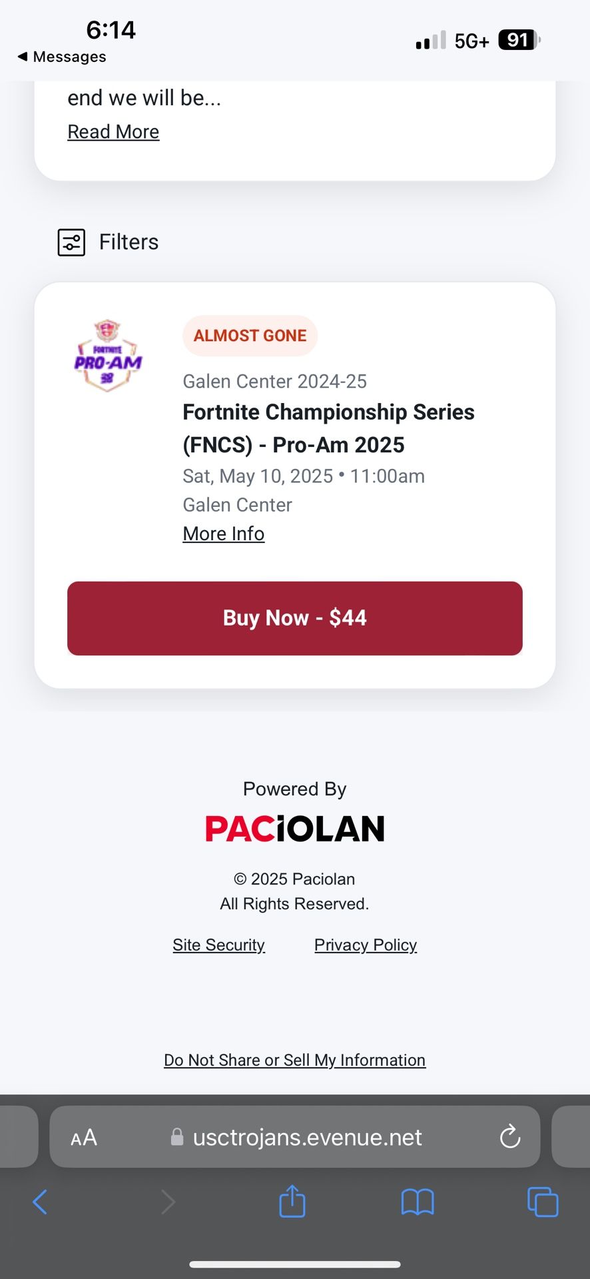590x1279 pixels.
Task: Tap the Fortnite Championship Series event title
Action: pyautogui.click(x=328, y=428)
